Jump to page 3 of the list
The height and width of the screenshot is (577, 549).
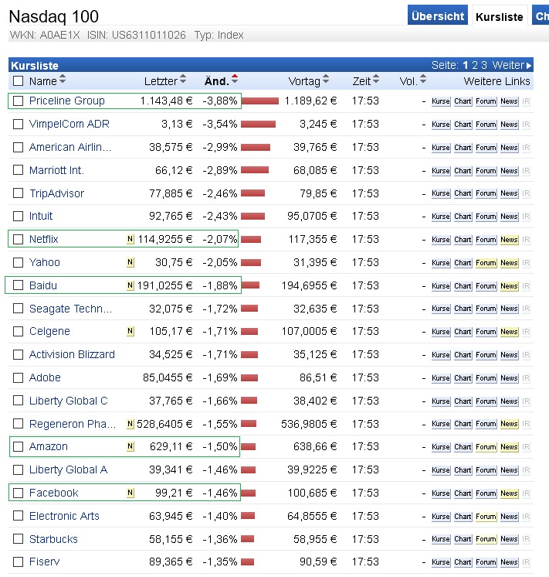pos(484,66)
